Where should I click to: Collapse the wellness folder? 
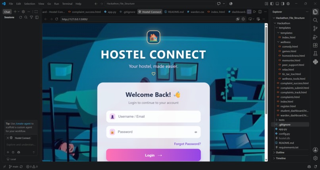(x=285, y=42)
